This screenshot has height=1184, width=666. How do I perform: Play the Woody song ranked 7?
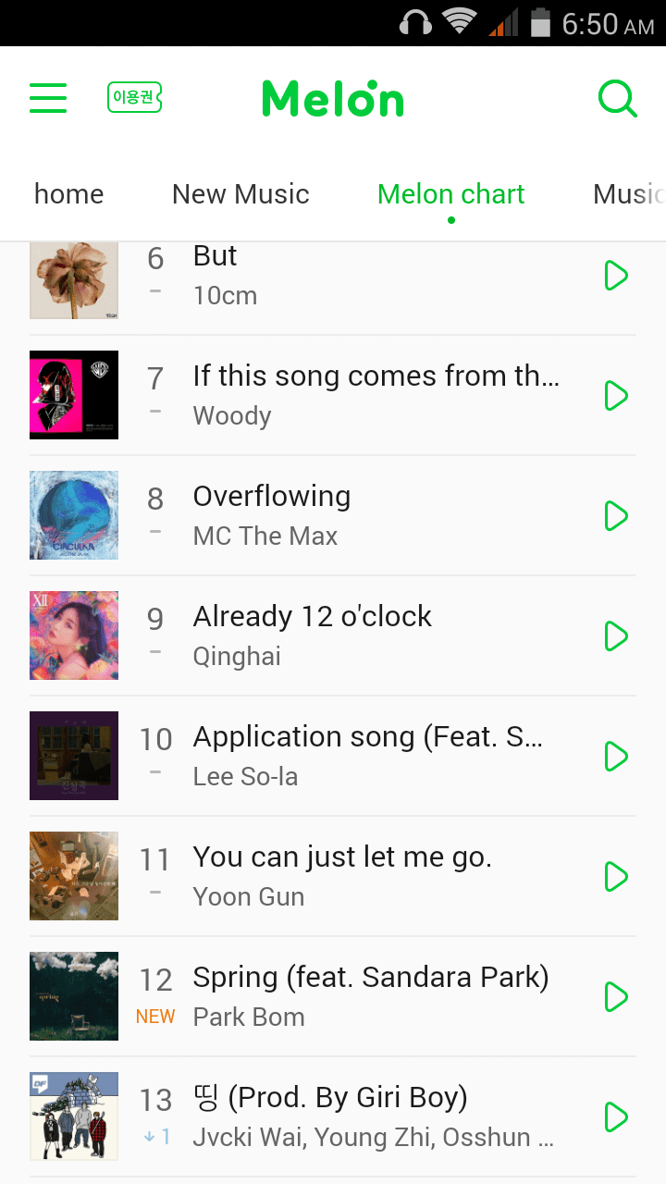616,396
